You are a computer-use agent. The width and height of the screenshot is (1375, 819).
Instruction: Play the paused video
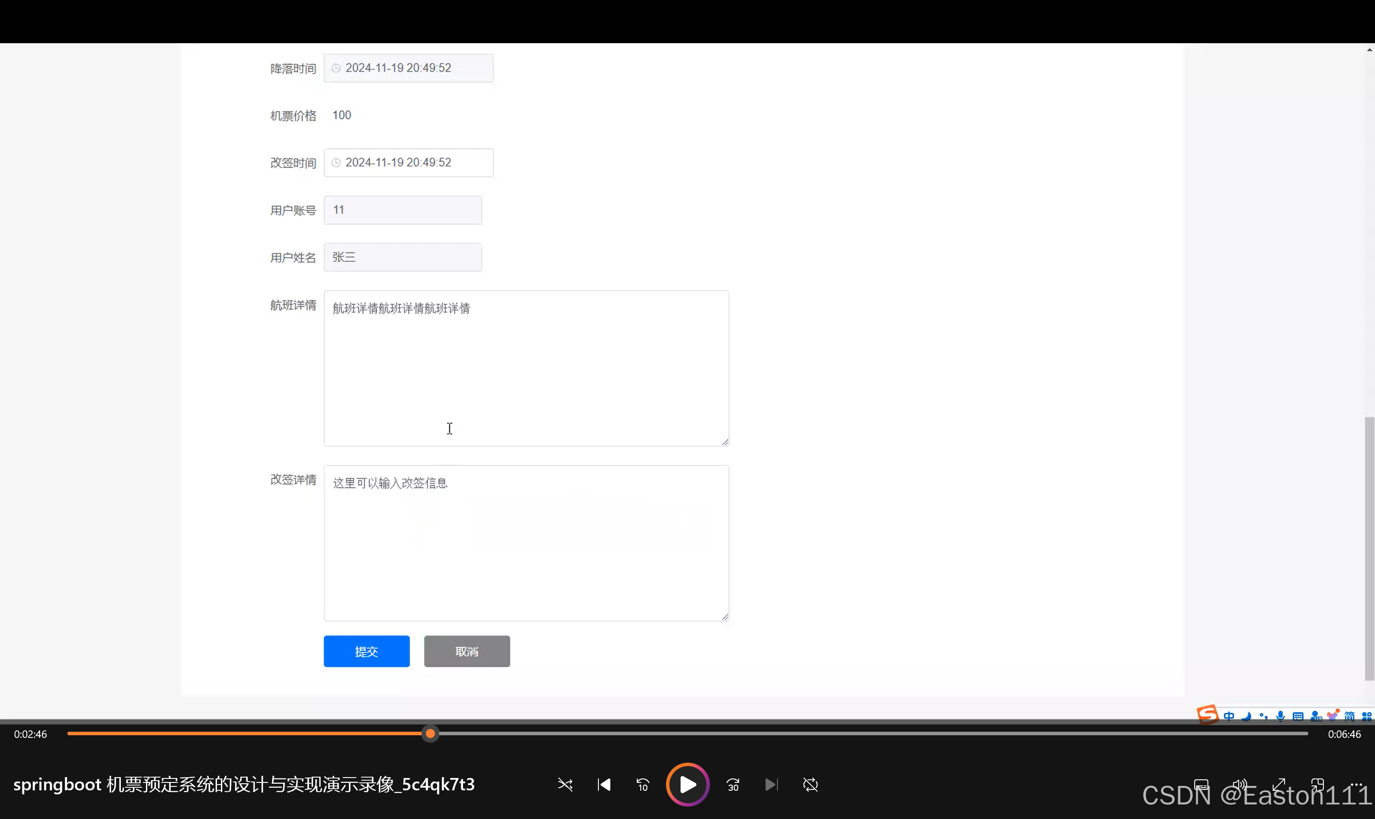pos(687,784)
